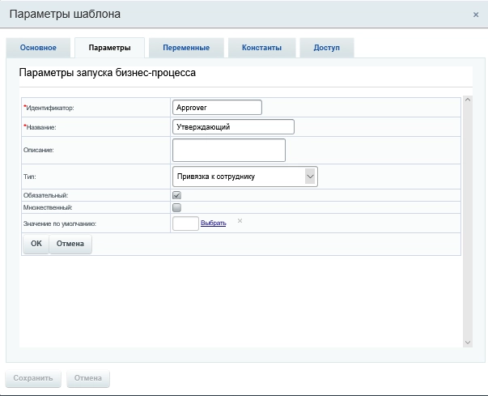This screenshot has width=488, height=396.
Task: Open the Переменные tab
Action: (186, 48)
